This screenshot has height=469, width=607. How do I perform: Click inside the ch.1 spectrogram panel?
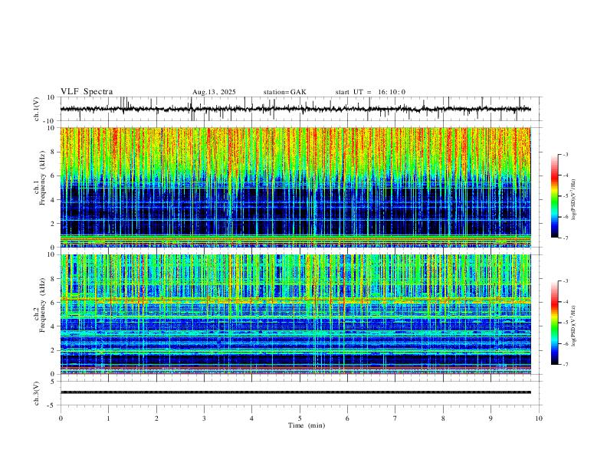(295, 187)
